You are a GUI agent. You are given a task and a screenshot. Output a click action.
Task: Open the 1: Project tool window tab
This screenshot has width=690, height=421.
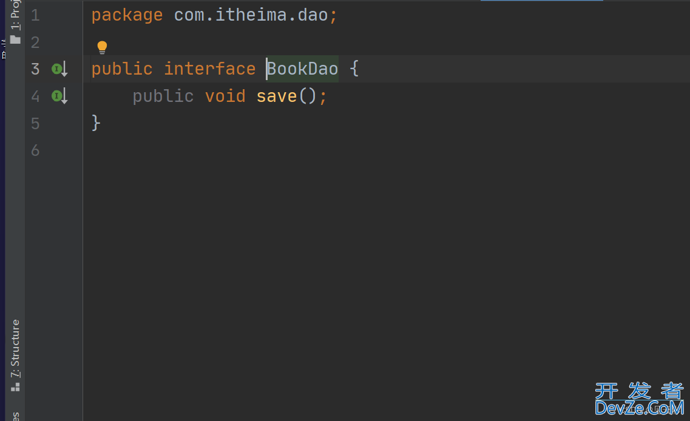(x=15, y=15)
